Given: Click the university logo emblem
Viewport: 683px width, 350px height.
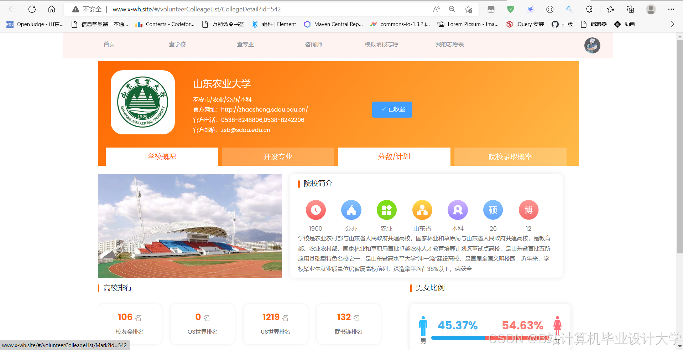Looking at the screenshot, I should pos(143,102).
